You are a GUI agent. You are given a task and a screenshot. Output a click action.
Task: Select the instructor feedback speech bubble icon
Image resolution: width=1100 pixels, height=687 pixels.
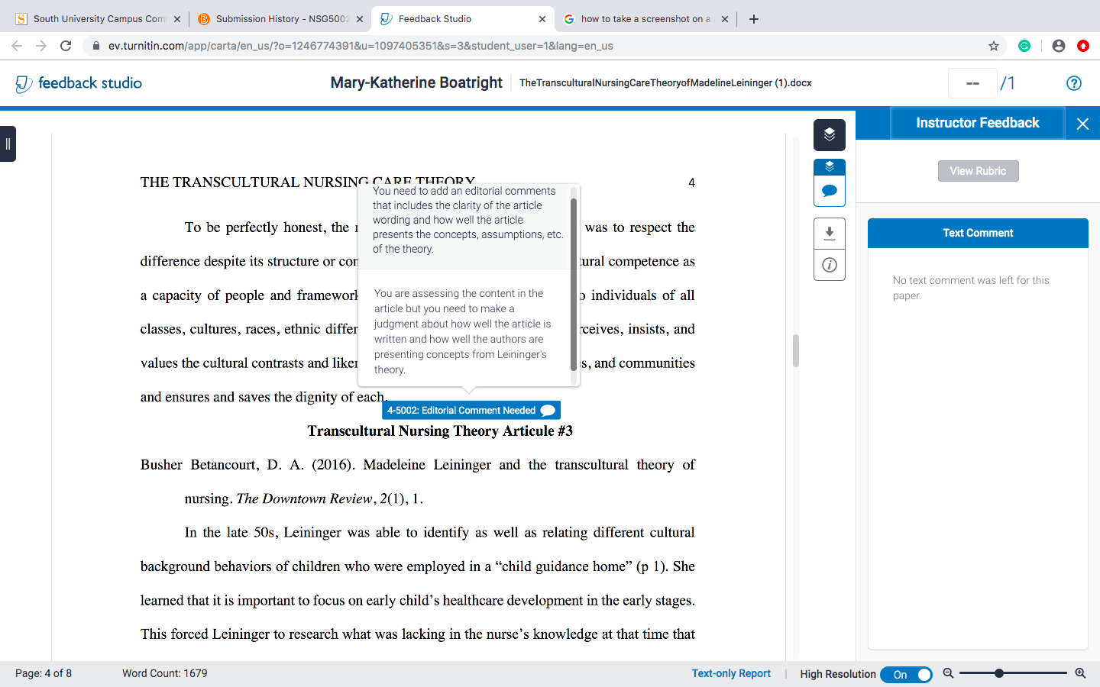click(830, 191)
